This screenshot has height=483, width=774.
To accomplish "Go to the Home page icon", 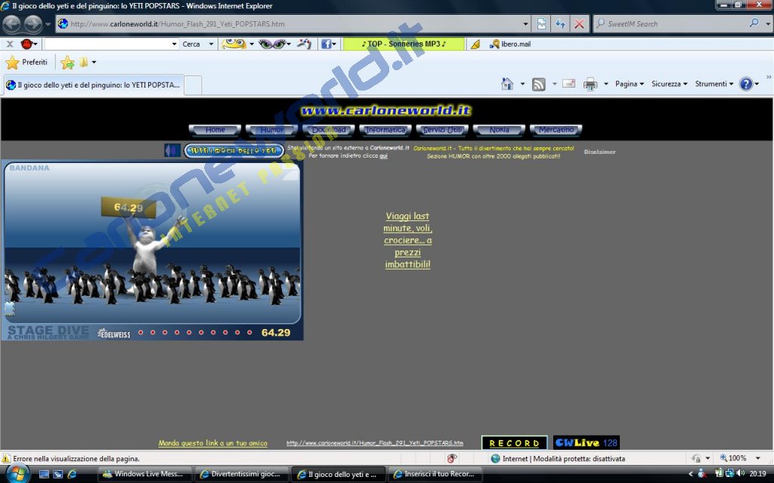I will [507, 84].
